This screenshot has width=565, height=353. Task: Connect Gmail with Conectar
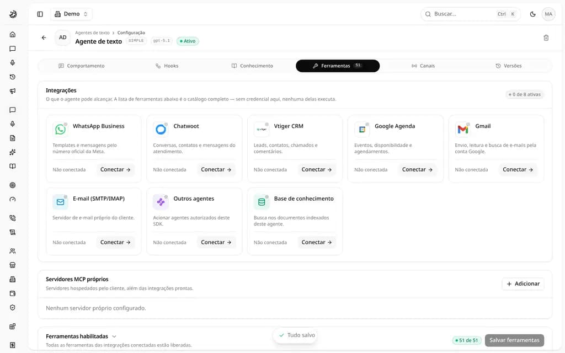pos(518,170)
